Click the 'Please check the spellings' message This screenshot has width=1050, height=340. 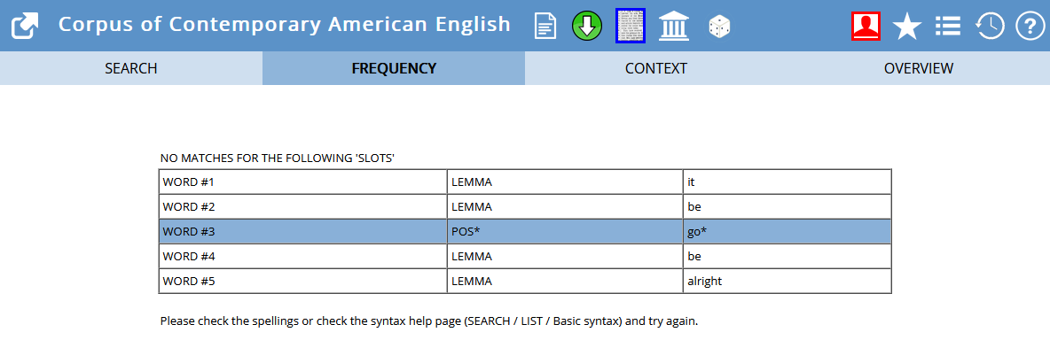[429, 321]
